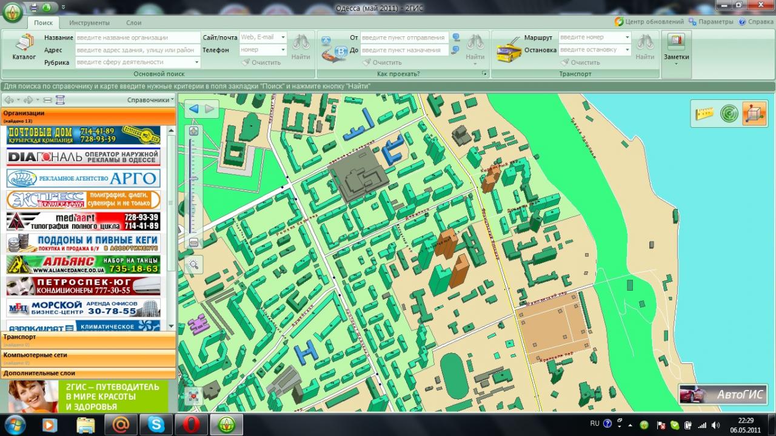Viewport: 776px width, 436px height.
Task: Open the Маршрут number dropdown
Action: click(x=627, y=38)
